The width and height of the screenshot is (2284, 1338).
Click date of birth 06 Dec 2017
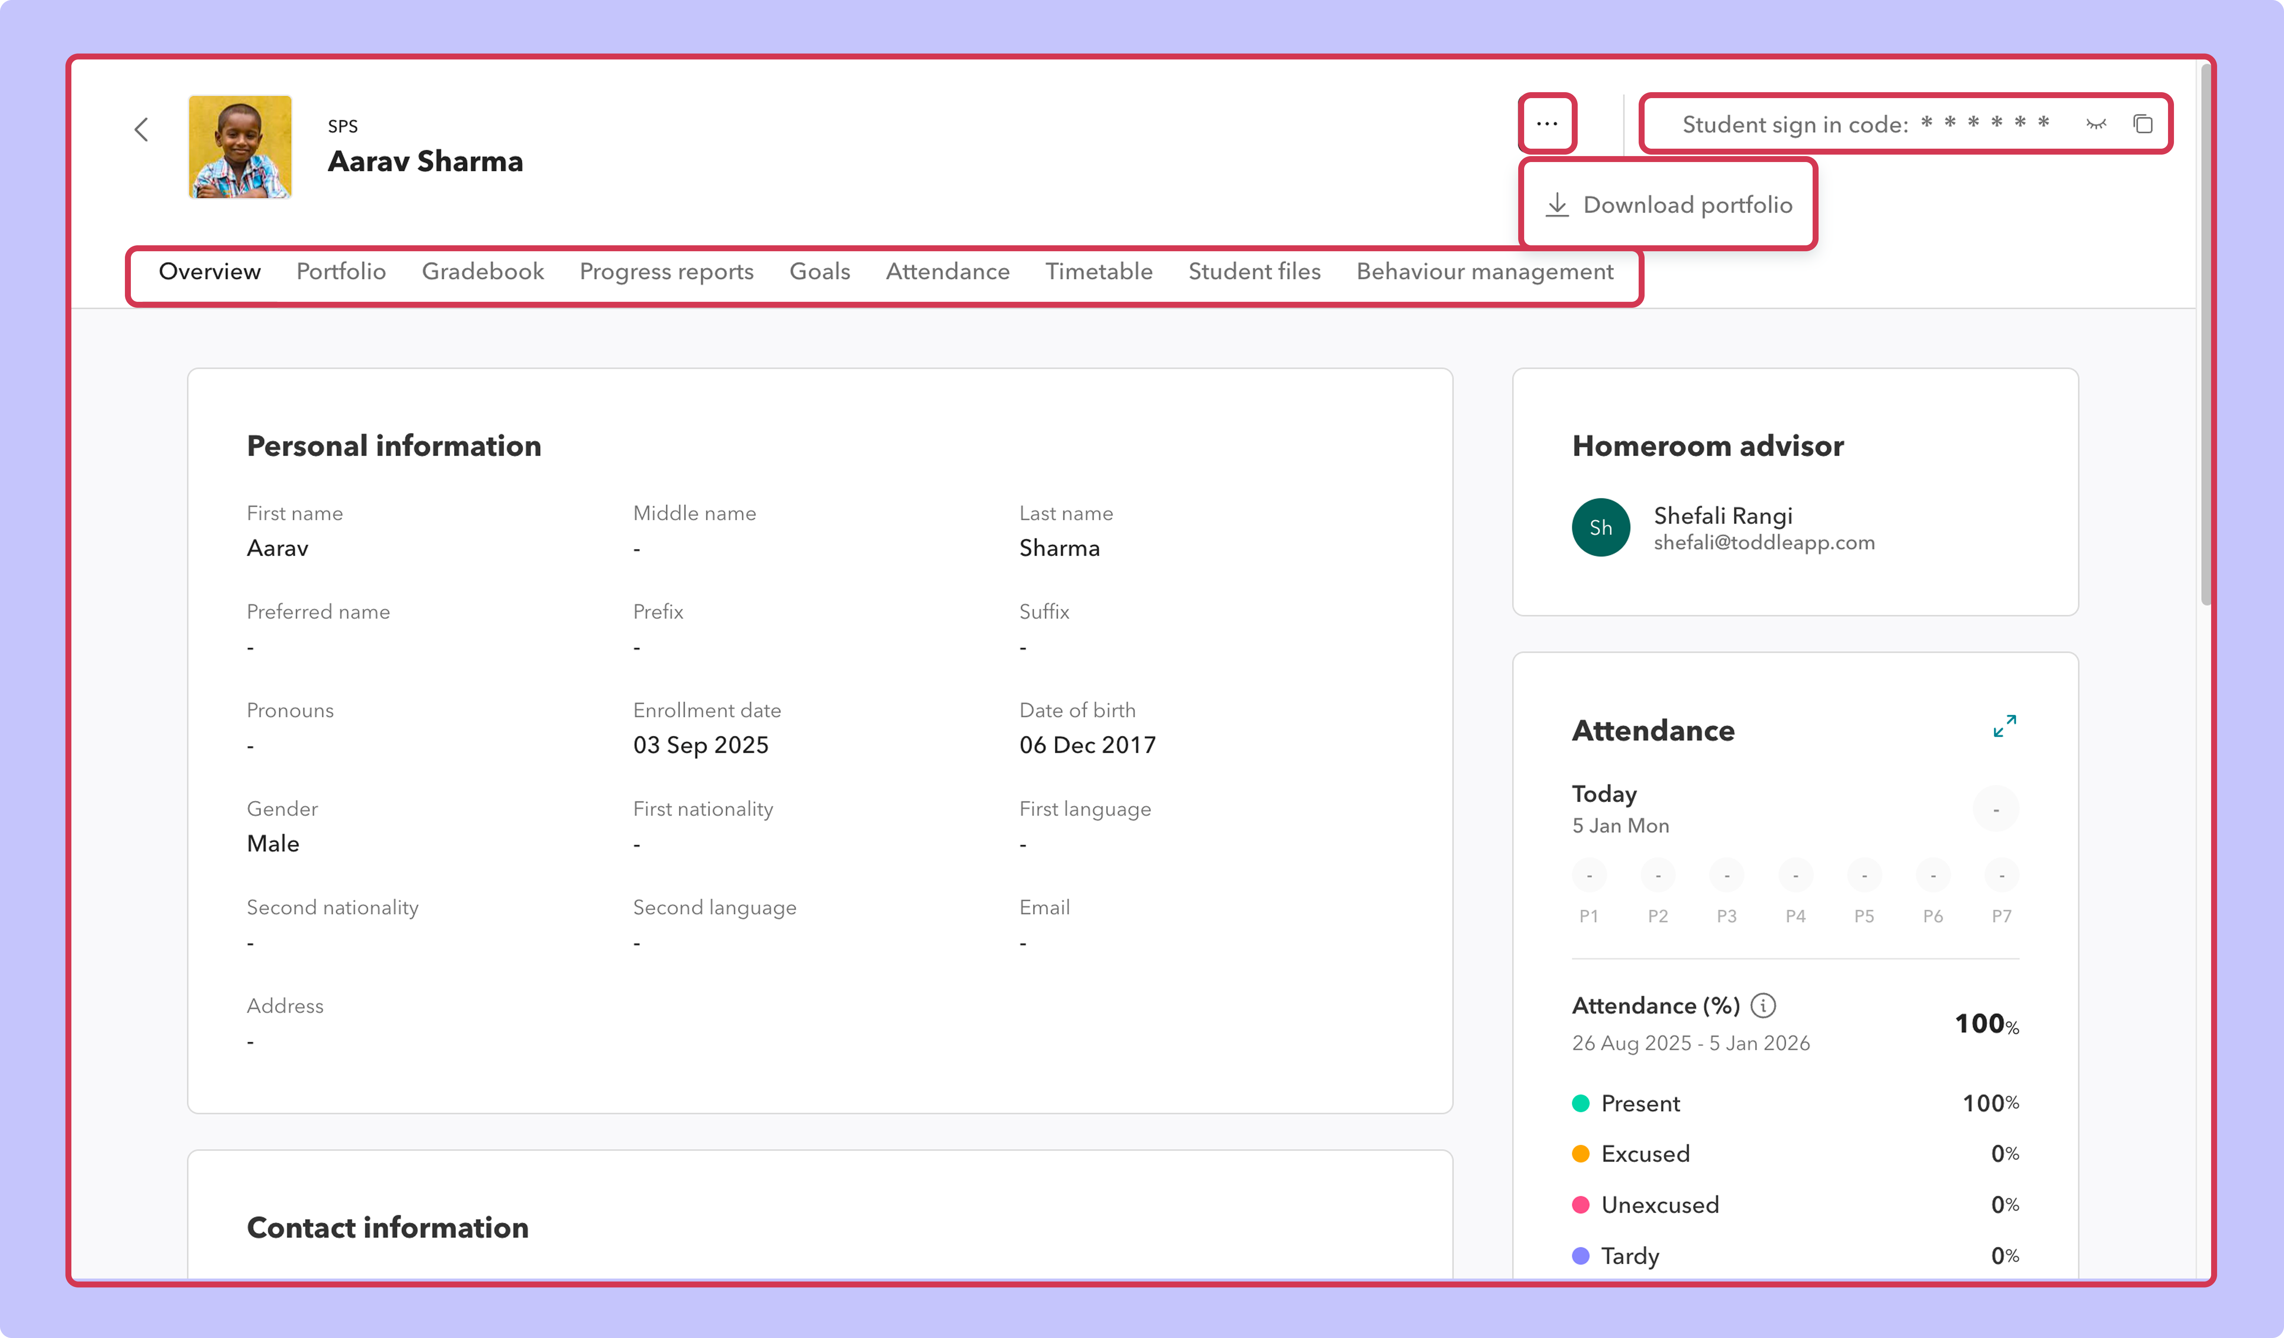coord(1088,745)
